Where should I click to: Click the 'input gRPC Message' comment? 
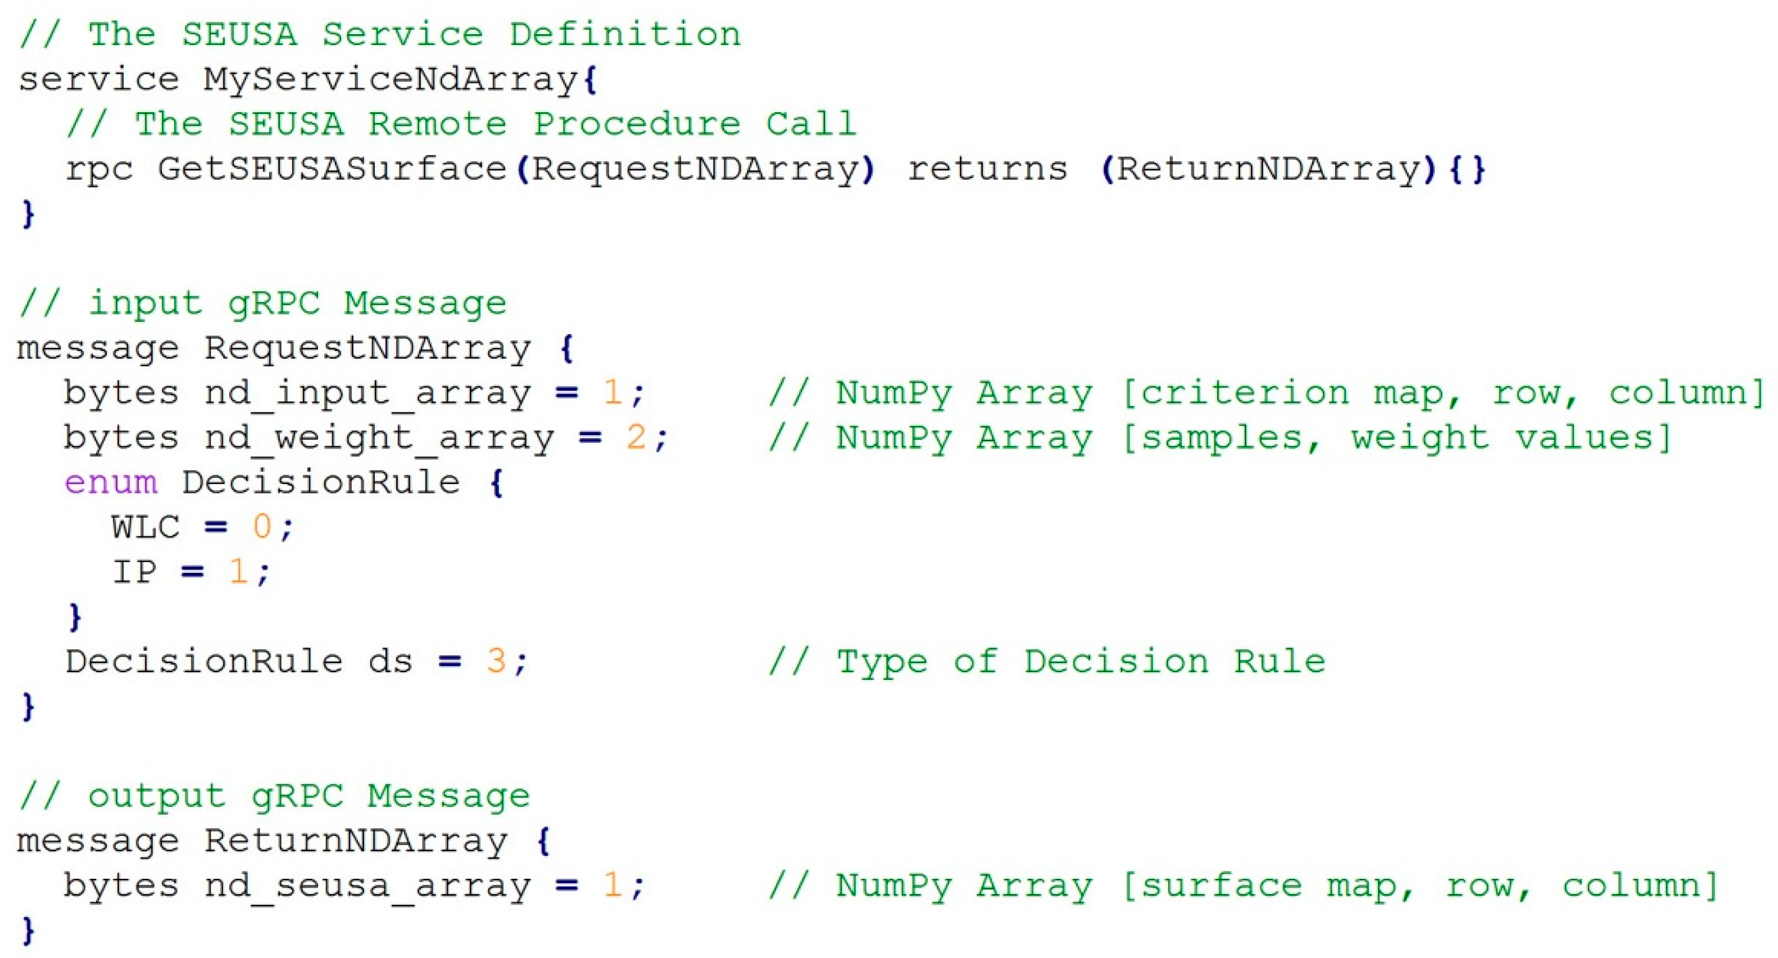[x=297, y=303]
